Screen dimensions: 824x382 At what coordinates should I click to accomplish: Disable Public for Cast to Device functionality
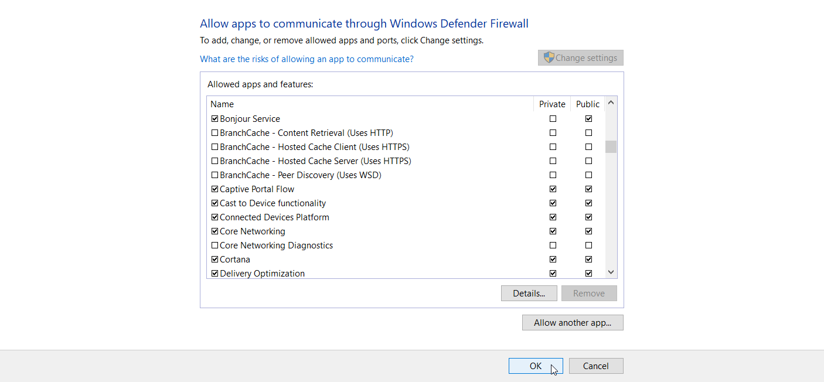(x=588, y=203)
